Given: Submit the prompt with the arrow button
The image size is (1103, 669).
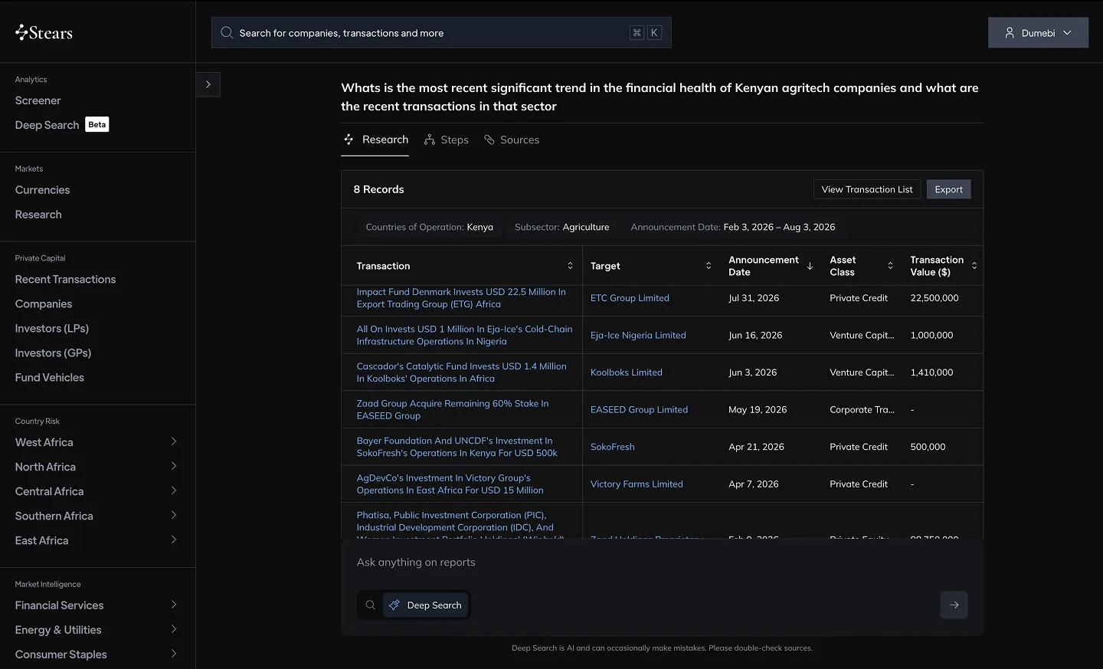Looking at the screenshot, I should pos(954,605).
